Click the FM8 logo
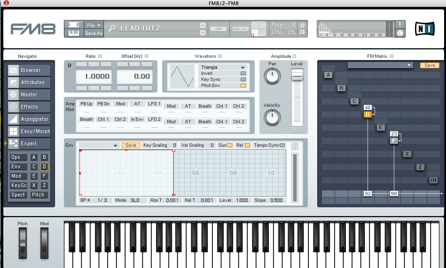 [33, 29]
